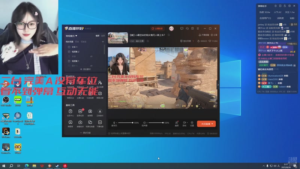Click the scene list scrollbar
This screenshot has width=300, height=169.
(105, 50)
